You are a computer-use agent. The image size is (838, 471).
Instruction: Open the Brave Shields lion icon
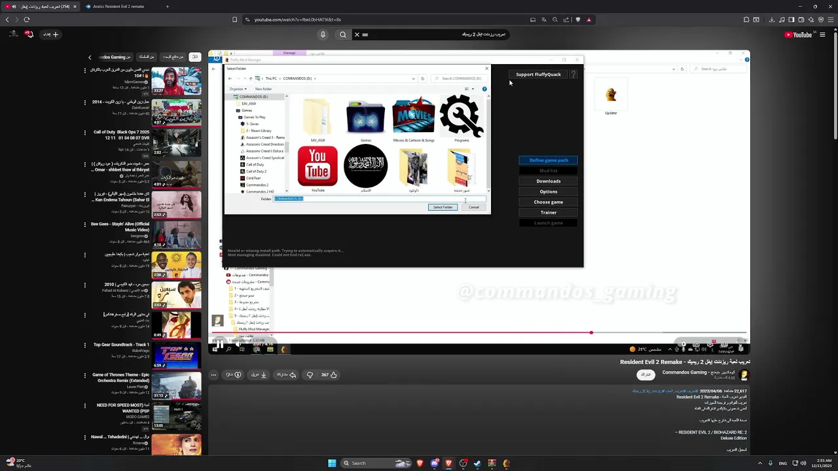pyautogui.click(x=577, y=20)
